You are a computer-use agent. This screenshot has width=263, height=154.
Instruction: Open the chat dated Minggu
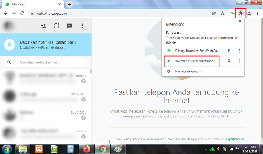pyautogui.click(x=45, y=133)
